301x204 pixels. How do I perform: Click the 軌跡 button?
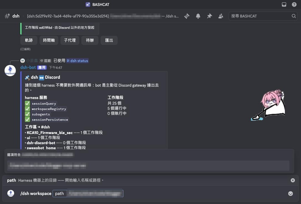point(29,40)
